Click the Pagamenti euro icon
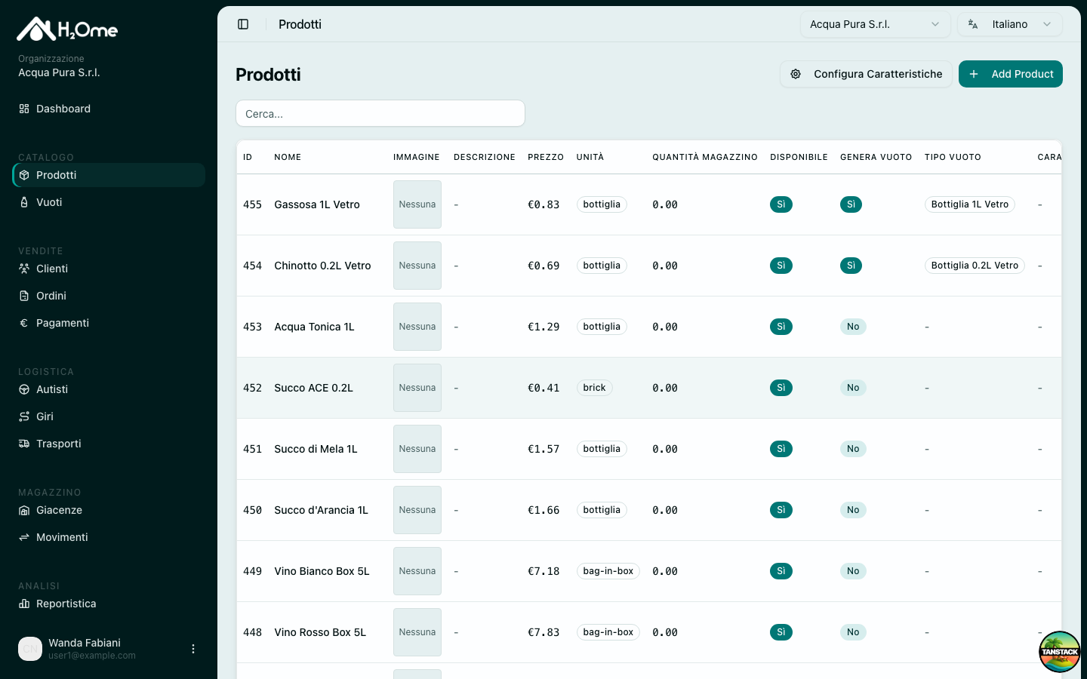This screenshot has width=1087, height=679. [x=24, y=323]
